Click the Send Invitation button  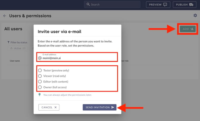click(x=99, y=107)
